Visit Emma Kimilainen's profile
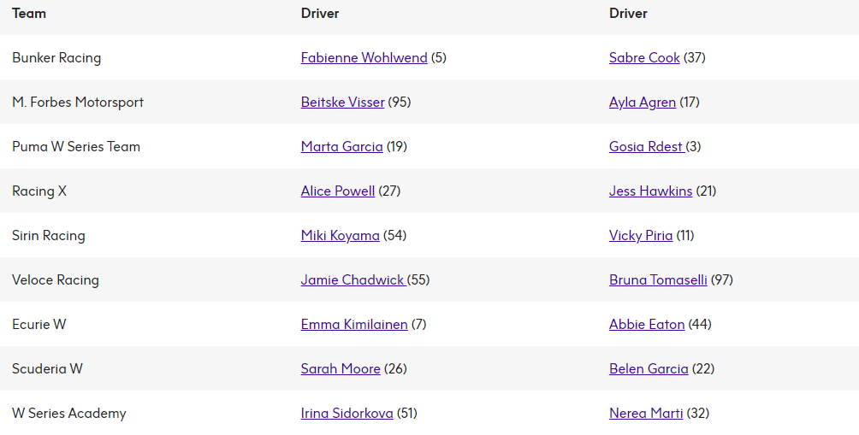This screenshot has height=435, width=859. click(354, 324)
